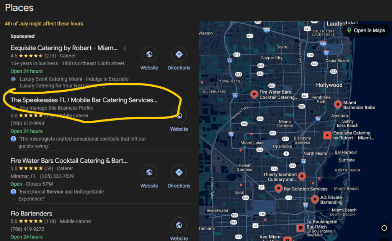Image resolution: width=392 pixels, height=241 pixels.
Task: Click Cooper City label on map
Action: pyautogui.click(x=271, y=58)
